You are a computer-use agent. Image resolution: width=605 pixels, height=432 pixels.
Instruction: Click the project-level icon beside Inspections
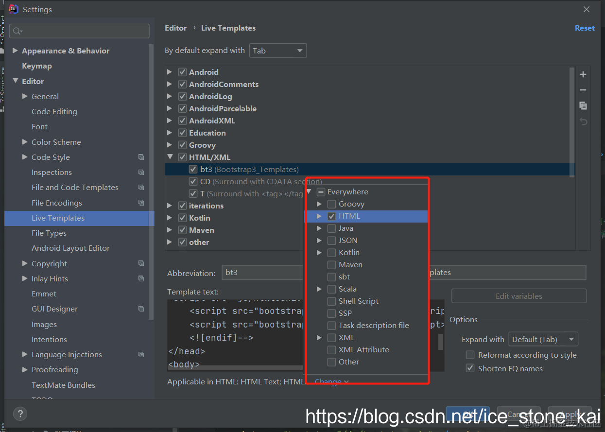point(141,172)
